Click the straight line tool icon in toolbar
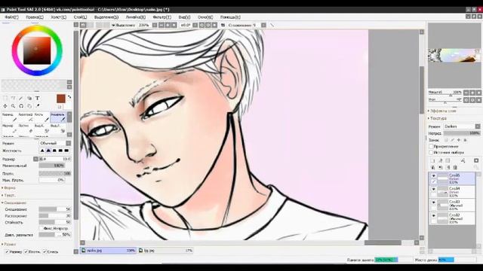Image resolution: width=483 pixels, height=271 pixels. click(272, 25)
